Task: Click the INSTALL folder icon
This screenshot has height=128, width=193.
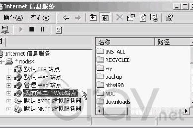Action: (x=100, y=51)
